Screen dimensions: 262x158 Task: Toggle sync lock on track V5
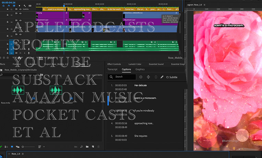(x=16, y=13)
